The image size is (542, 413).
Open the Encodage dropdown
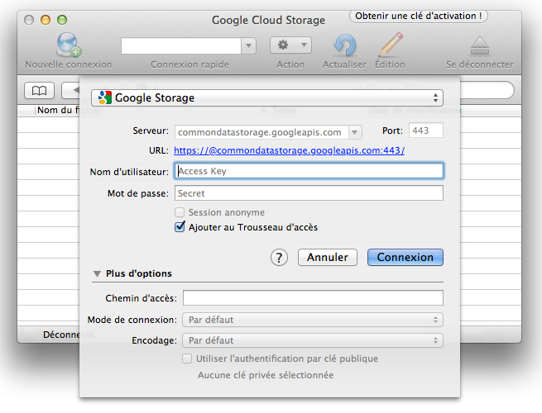pos(313,340)
